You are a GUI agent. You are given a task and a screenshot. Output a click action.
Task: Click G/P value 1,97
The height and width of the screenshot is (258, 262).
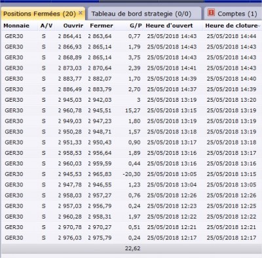coord(134,217)
